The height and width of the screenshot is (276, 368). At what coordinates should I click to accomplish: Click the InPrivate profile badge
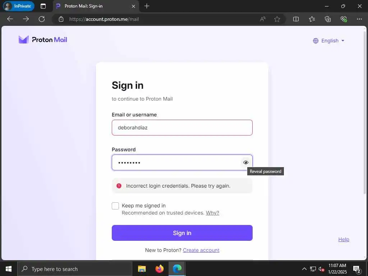coord(19,6)
